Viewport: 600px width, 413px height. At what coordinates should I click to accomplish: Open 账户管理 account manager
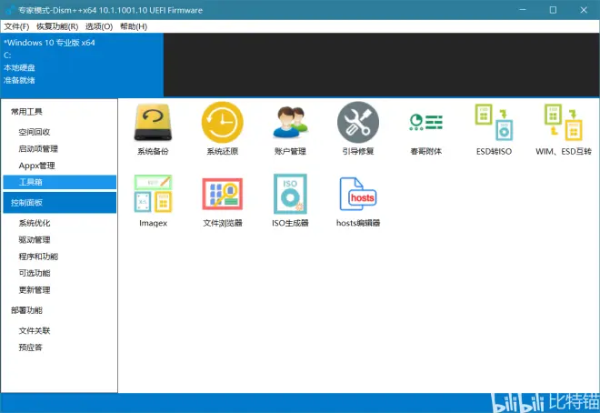(x=290, y=123)
